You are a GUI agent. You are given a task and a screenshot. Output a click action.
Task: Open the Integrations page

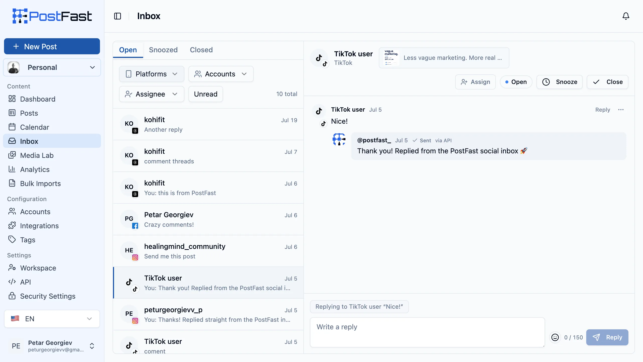pos(52,226)
